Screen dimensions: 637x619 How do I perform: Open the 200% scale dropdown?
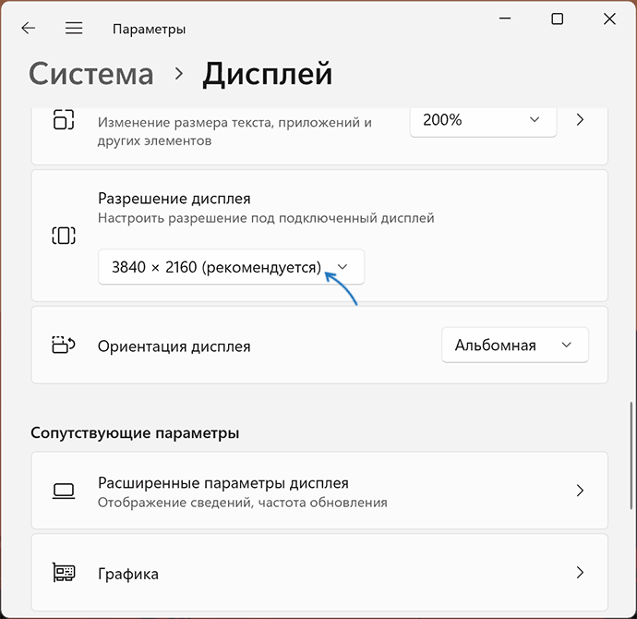pyautogui.click(x=483, y=120)
